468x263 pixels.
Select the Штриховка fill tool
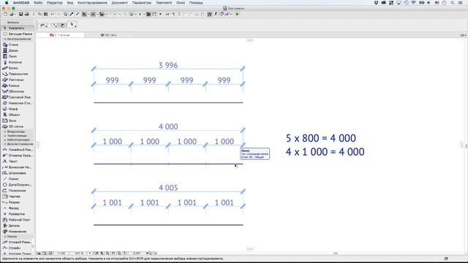(18, 173)
